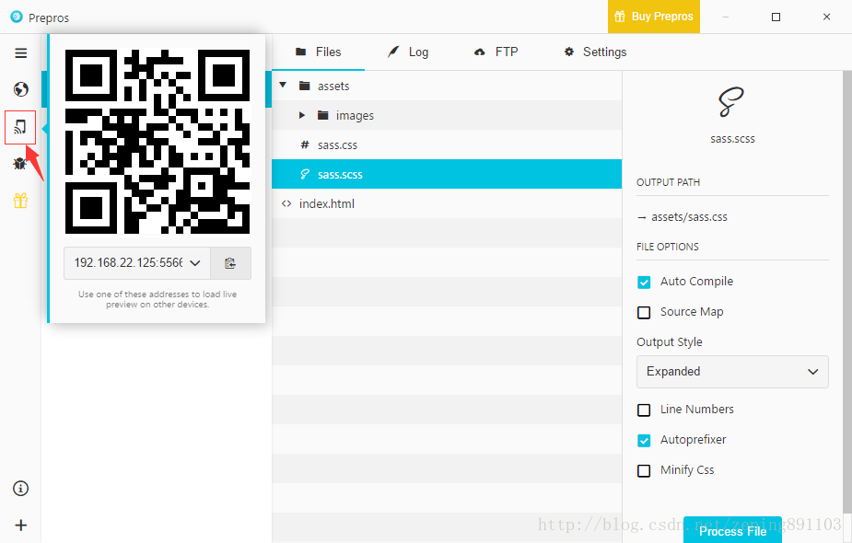The width and height of the screenshot is (852, 543).
Task: Click the hash icon beside sass.css
Action: click(x=305, y=144)
